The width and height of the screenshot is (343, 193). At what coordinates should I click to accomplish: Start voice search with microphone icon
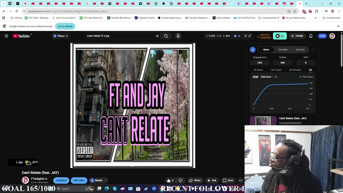[x=178, y=36]
